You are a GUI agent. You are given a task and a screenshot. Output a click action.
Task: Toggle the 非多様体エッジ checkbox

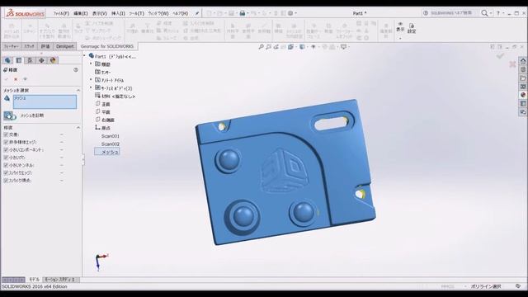coord(6,142)
